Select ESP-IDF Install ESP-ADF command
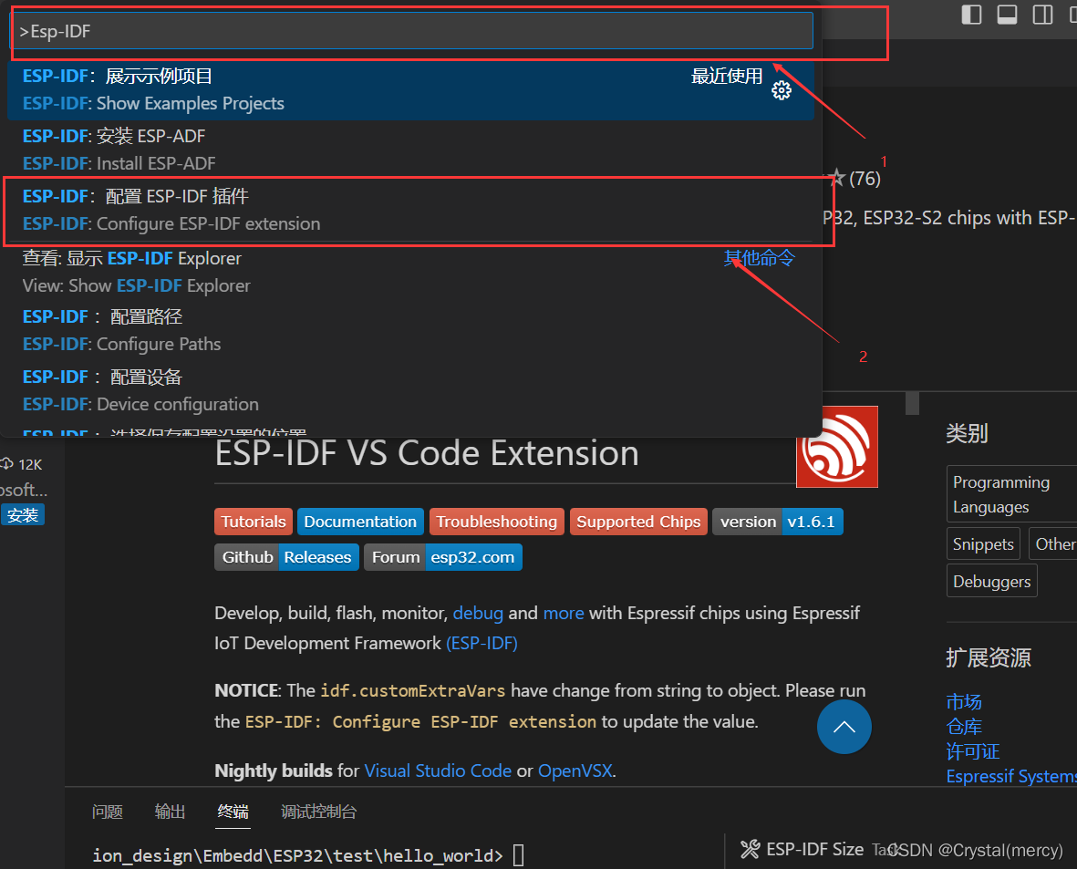The height and width of the screenshot is (869, 1077). point(410,150)
